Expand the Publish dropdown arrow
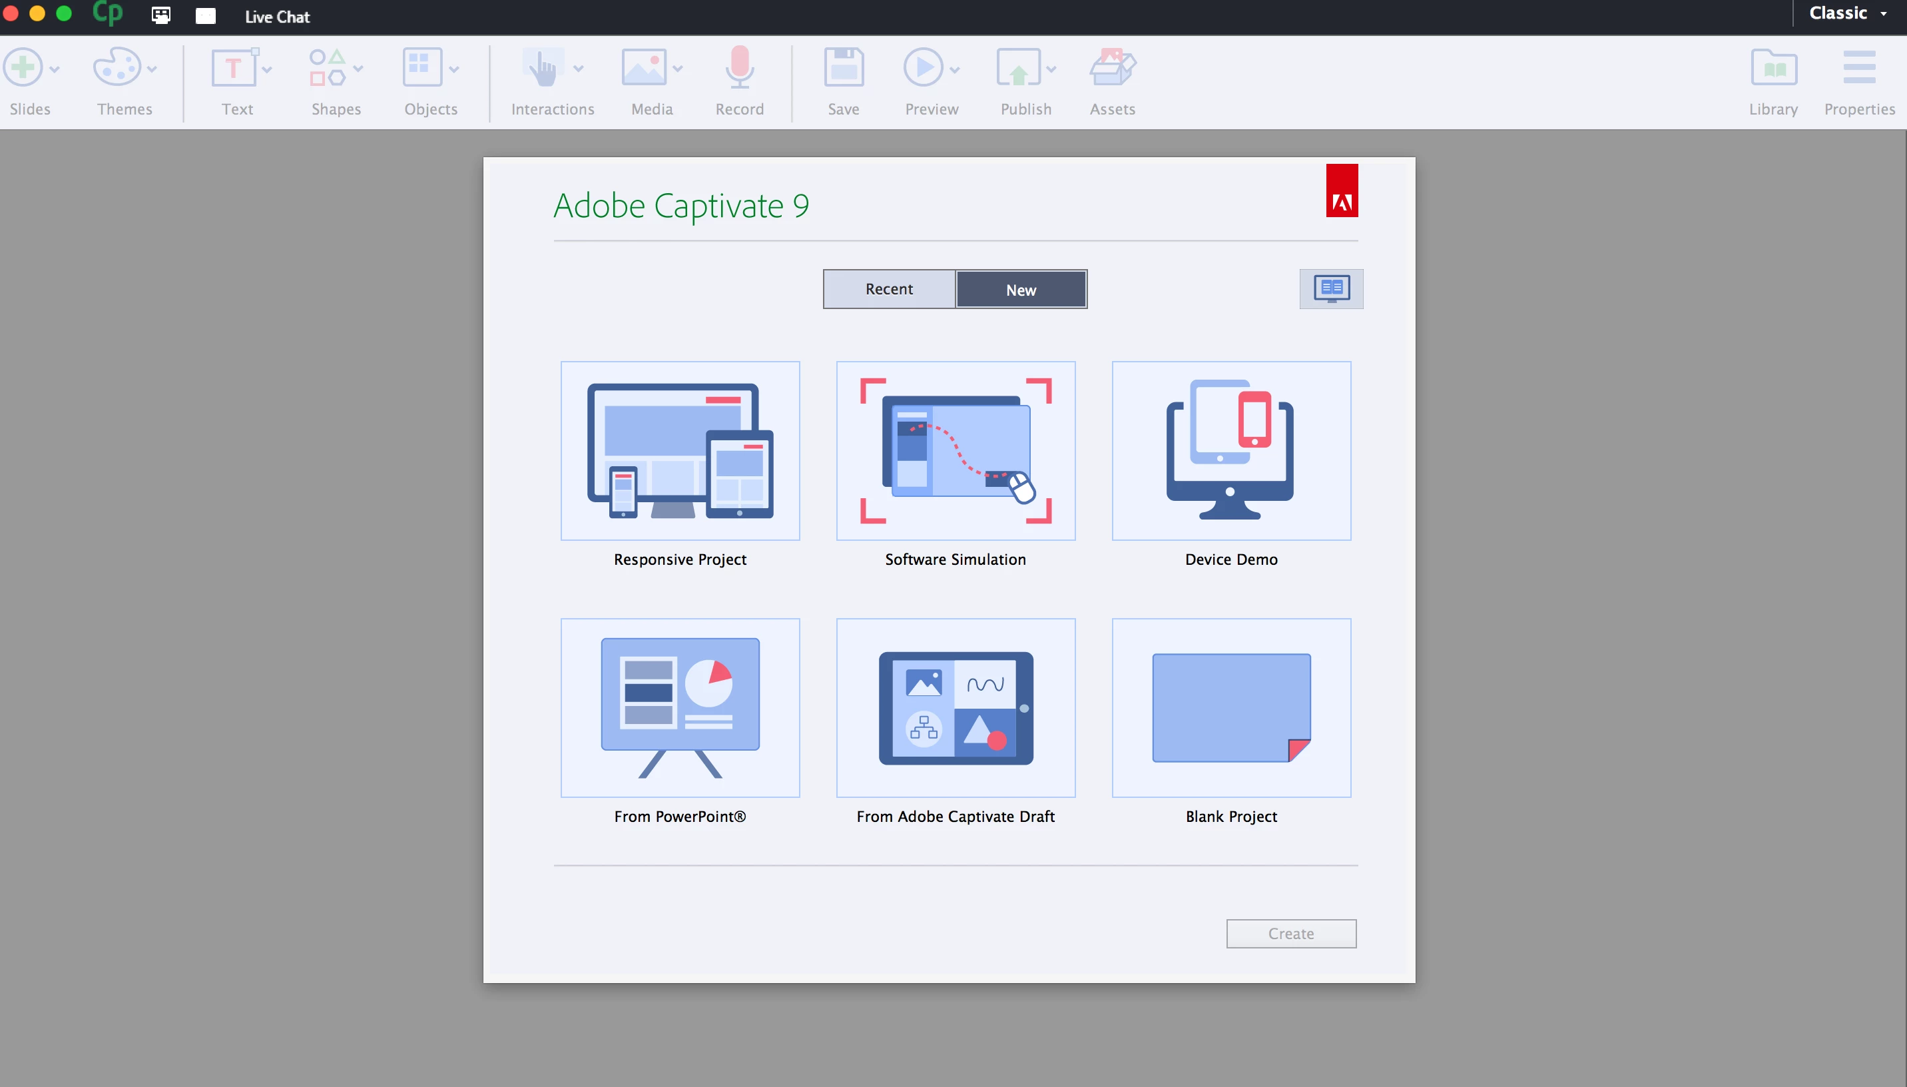The image size is (1907, 1087). [1051, 69]
